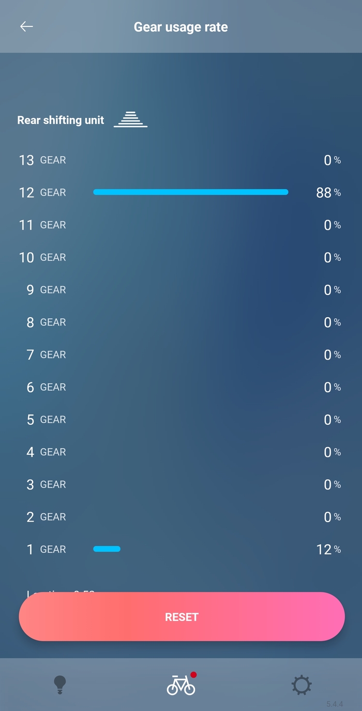Select the 7 GEAR row label
This screenshot has width=362, height=711.
46,354
